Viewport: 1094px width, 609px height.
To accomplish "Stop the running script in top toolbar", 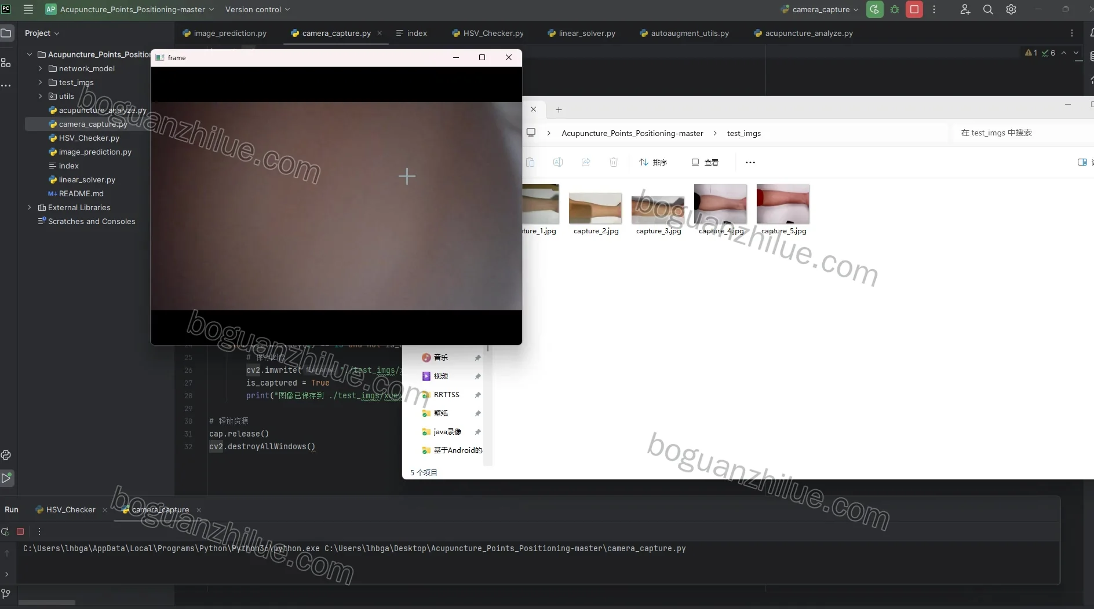I will [914, 9].
